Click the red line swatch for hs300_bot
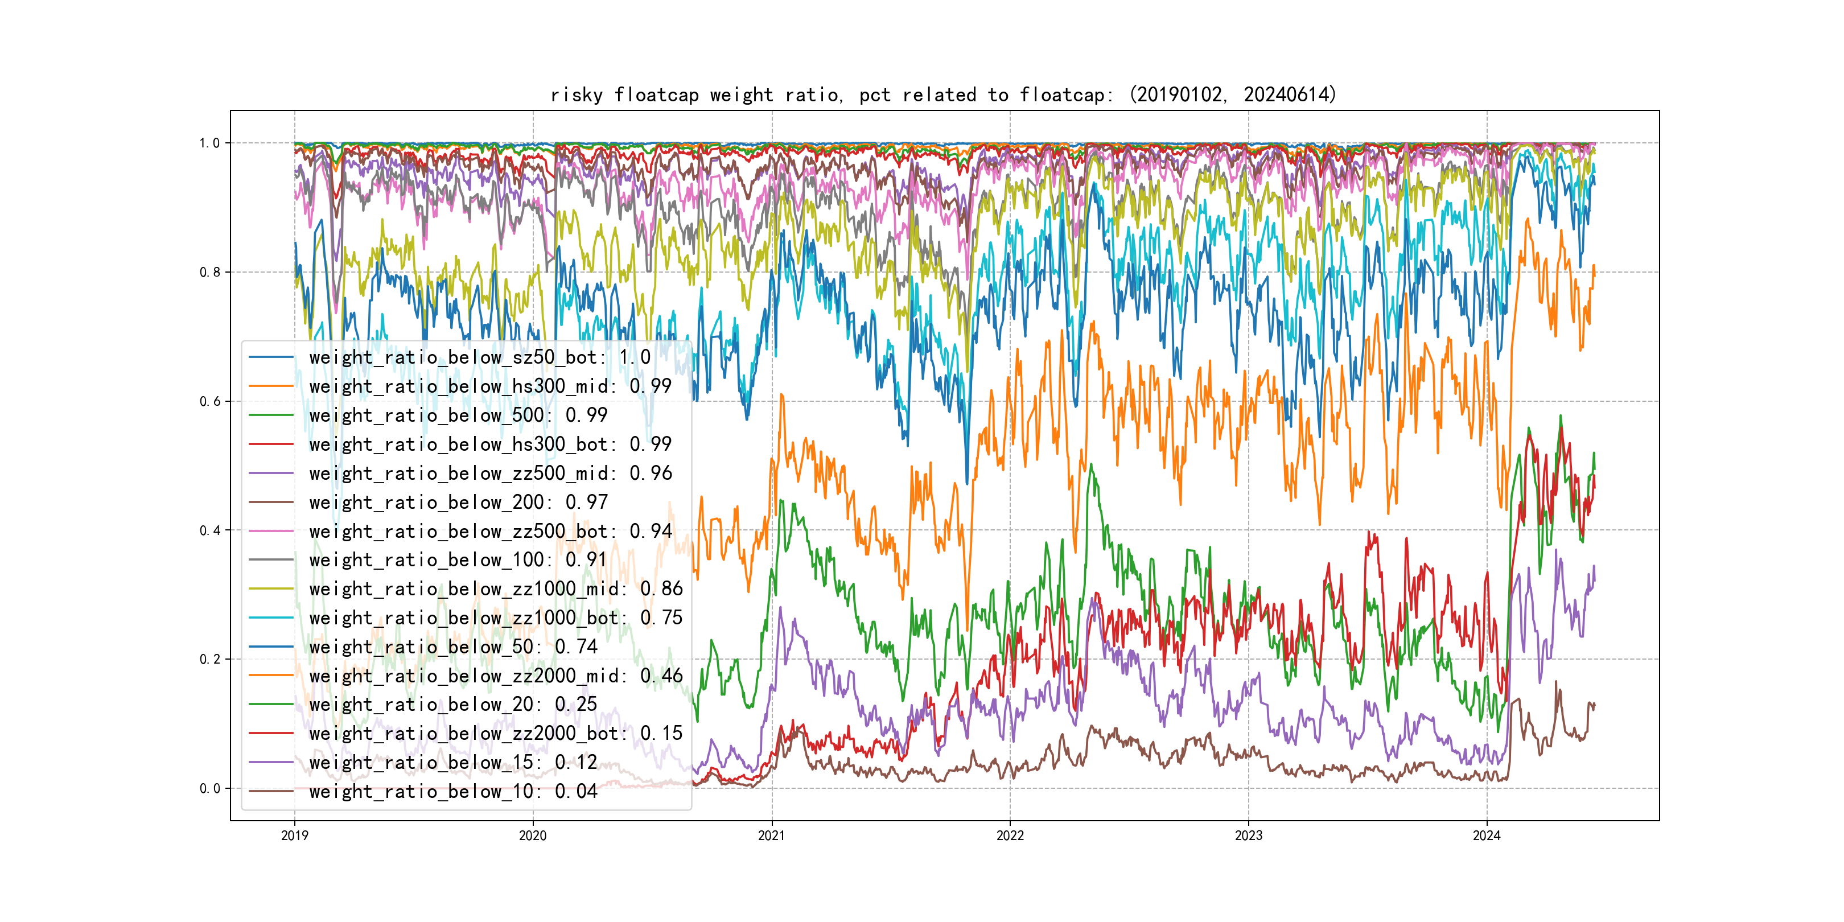This screenshot has height=922, width=1844. pyautogui.click(x=270, y=444)
